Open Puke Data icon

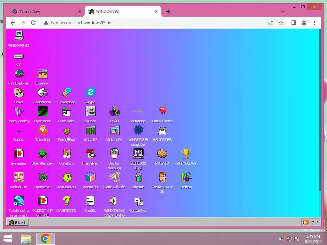tap(66, 111)
